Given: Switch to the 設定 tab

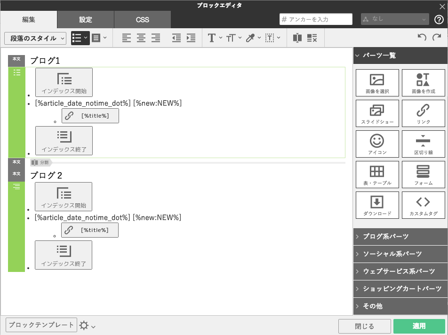Looking at the screenshot, I should click(x=86, y=19).
